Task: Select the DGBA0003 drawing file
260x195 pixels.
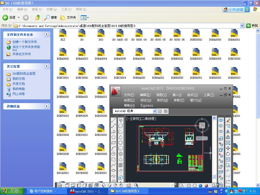Action: click(x=82, y=54)
